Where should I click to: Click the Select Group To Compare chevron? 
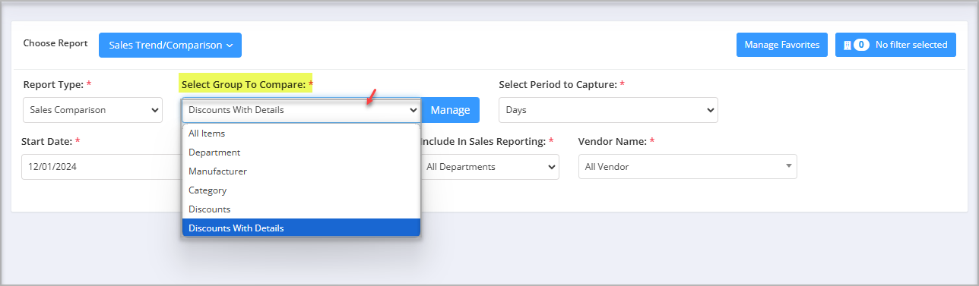coord(413,110)
